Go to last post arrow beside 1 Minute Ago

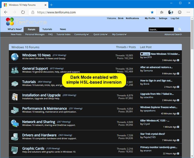[178, 127]
